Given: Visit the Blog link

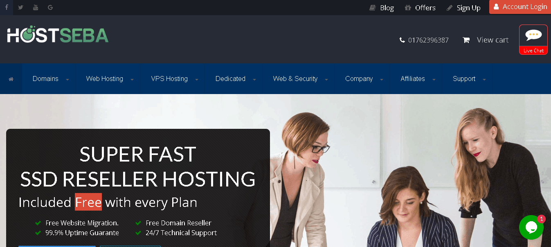Looking at the screenshot, I should click(387, 8).
